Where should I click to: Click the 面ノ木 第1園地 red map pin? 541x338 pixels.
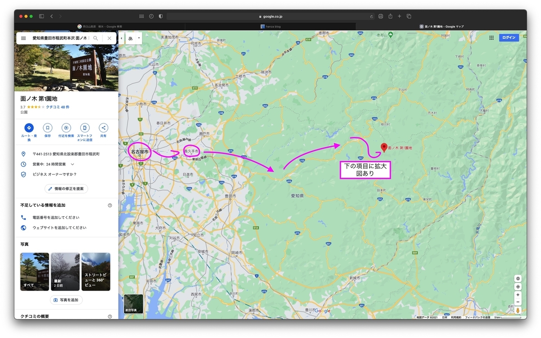[384, 147]
